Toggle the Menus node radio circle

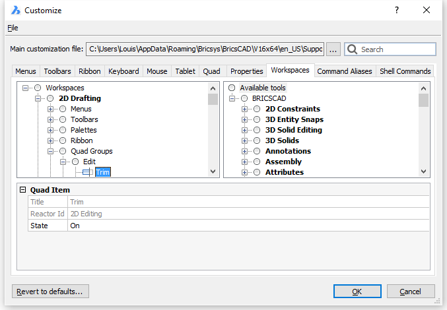(x=63, y=109)
